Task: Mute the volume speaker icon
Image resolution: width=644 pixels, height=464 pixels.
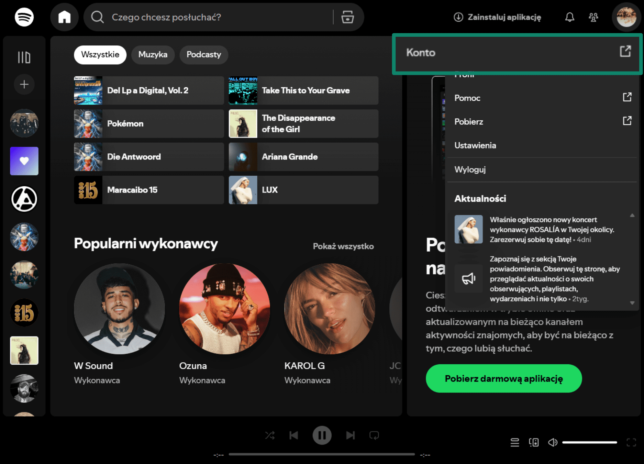Action: pyautogui.click(x=552, y=442)
